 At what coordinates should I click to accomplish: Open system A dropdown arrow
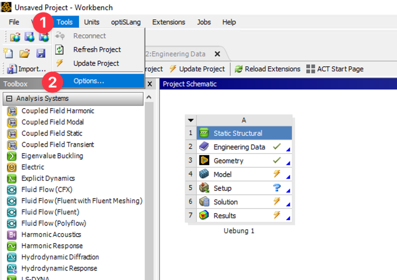pos(191,120)
